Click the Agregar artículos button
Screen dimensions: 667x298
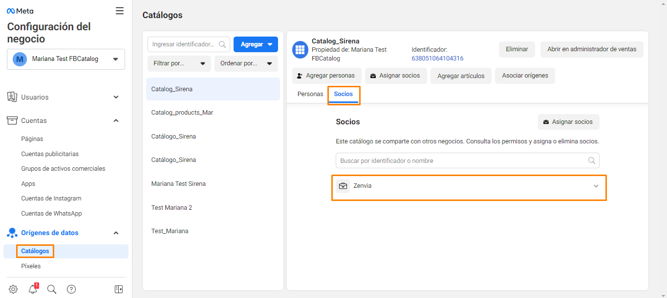[x=461, y=76]
